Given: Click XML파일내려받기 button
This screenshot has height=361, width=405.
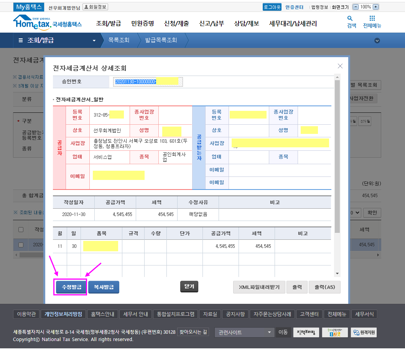Looking at the screenshot, I should tap(259, 287).
